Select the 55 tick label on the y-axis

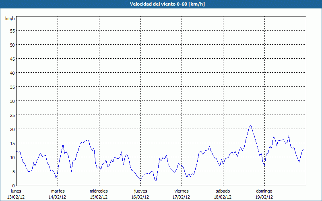(12, 31)
